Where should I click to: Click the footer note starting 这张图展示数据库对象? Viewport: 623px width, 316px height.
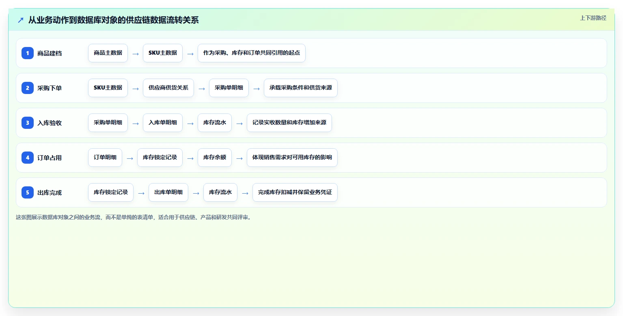134,218
